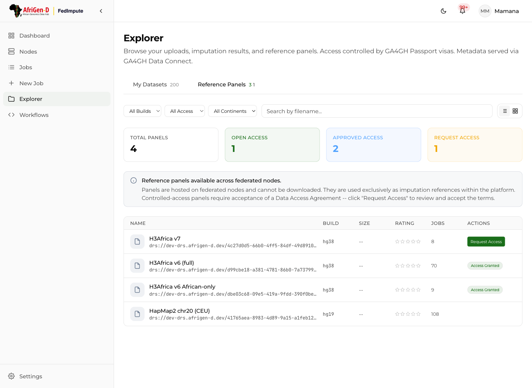Click file icon for HapMap2 chr20 (CEU)
The width and height of the screenshot is (532, 388).
137,314
